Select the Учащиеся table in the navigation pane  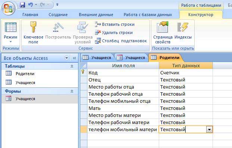click(x=40, y=83)
